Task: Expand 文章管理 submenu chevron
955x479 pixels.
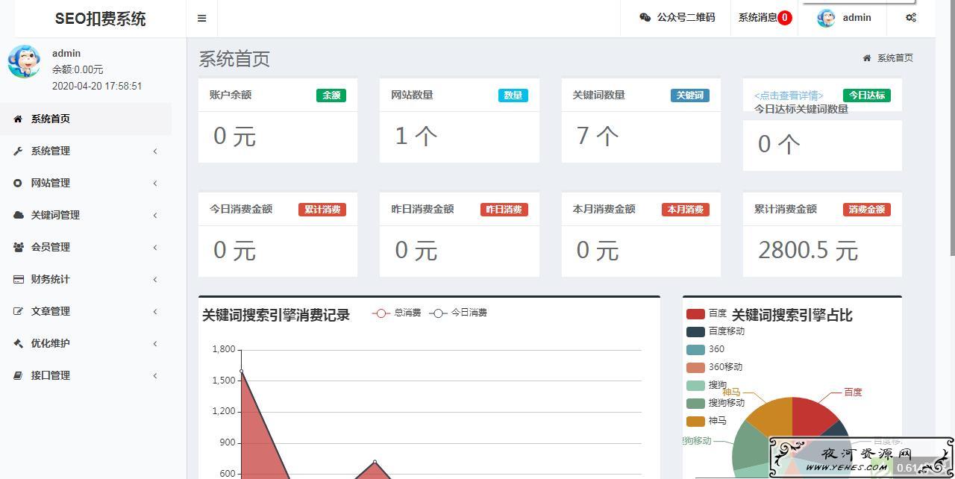Action: tap(155, 312)
